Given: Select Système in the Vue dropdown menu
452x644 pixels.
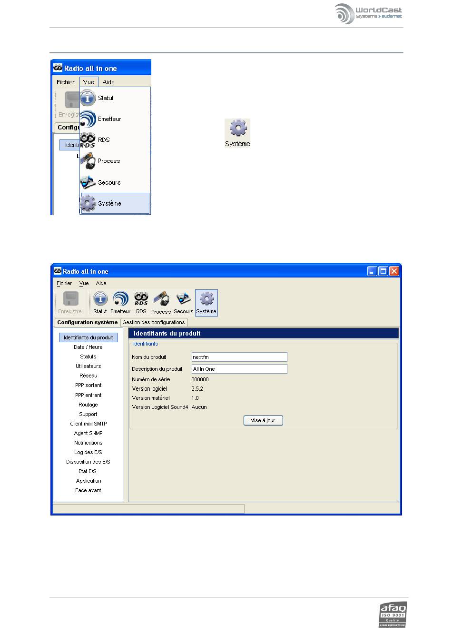Looking at the screenshot, I should tap(109, 203).
